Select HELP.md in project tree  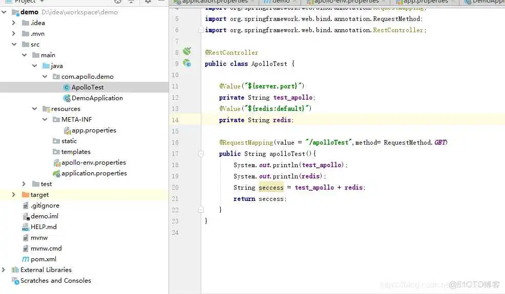click(x=44, y=227)
